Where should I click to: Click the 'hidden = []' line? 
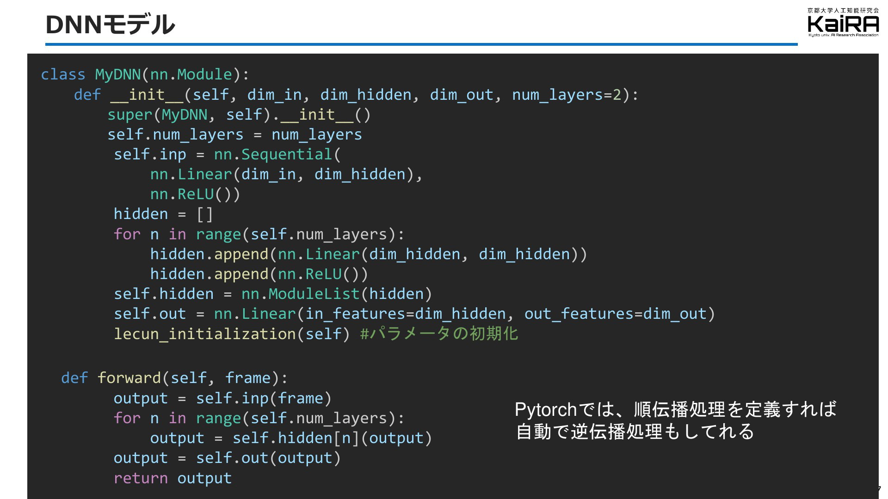163,214
